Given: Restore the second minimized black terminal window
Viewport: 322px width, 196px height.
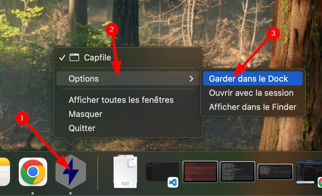Looking at the screenshot, I should click(237, 172).
